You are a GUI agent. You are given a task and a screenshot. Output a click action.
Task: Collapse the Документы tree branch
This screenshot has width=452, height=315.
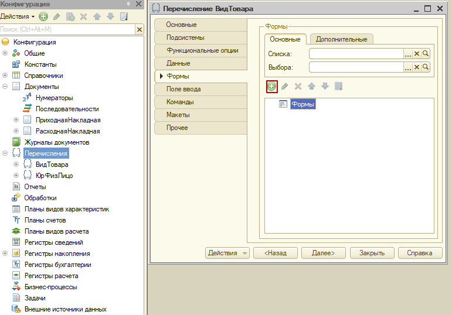(x=5, y=87)
